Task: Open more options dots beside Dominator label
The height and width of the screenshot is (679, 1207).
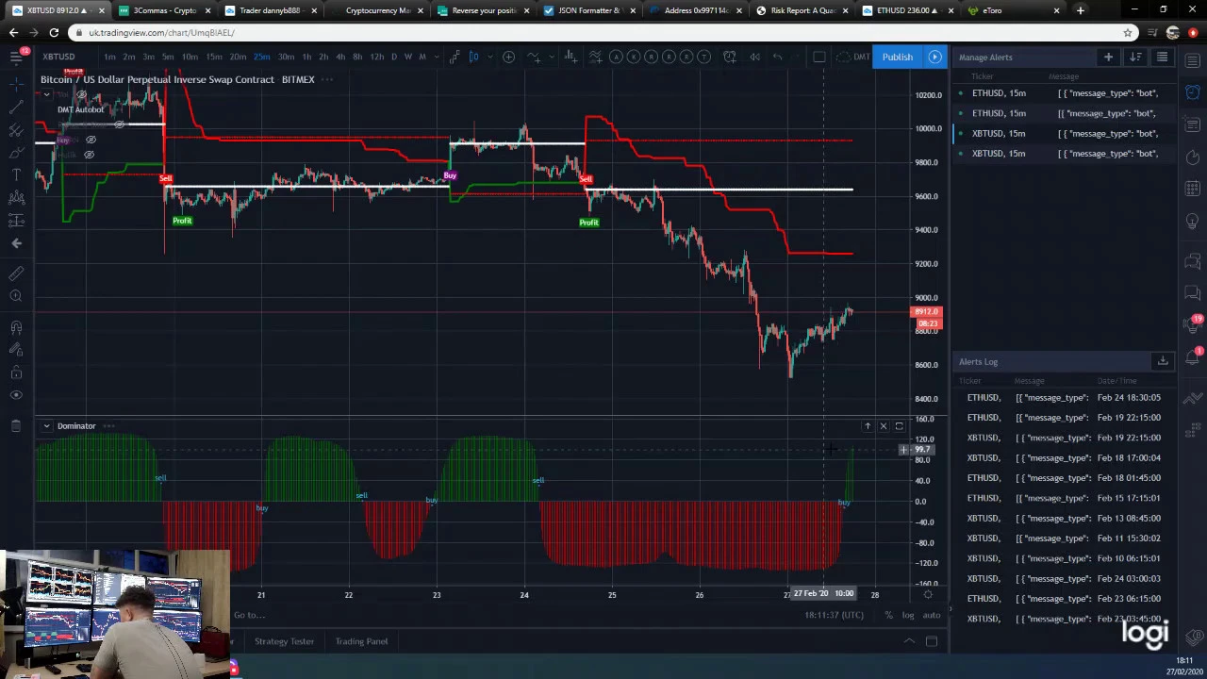Action: tap(108, 426)
